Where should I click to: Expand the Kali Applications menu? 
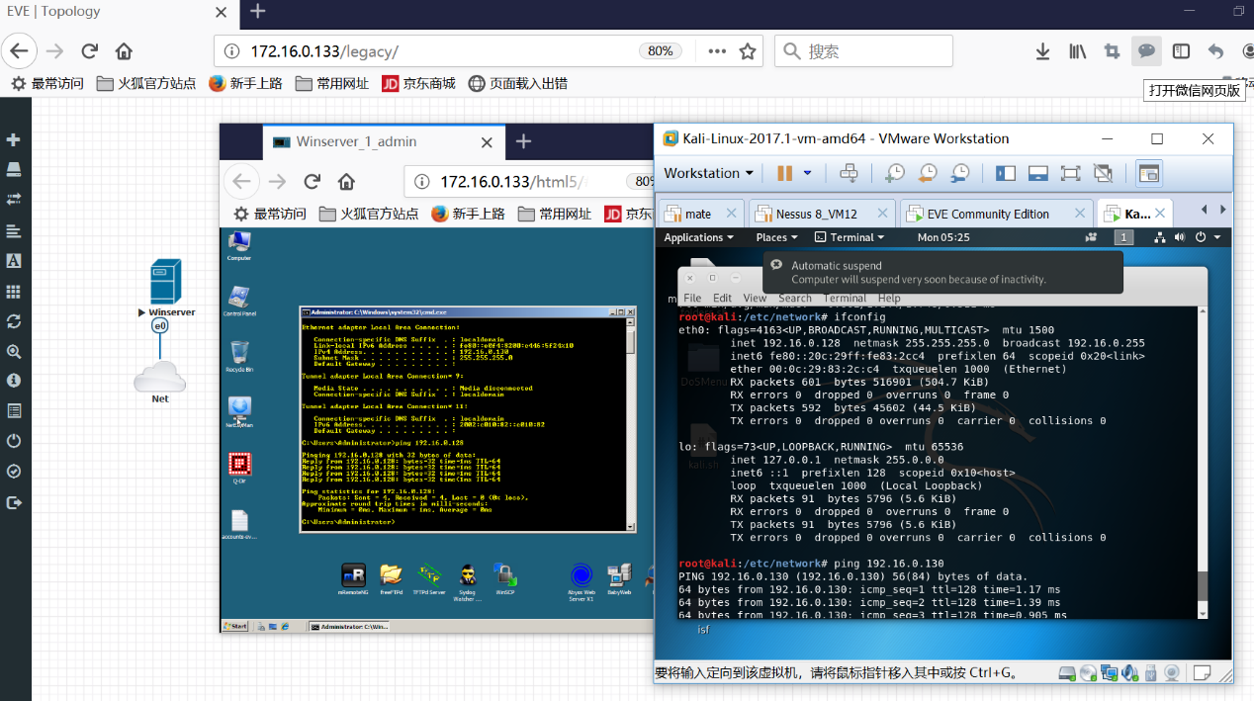pyautogui.click(x=698, y=237)
